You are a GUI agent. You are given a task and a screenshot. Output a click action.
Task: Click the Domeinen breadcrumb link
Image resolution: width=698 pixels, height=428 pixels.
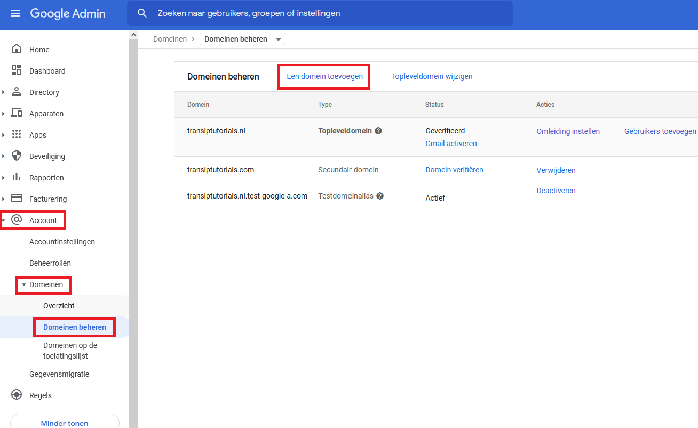170,39
